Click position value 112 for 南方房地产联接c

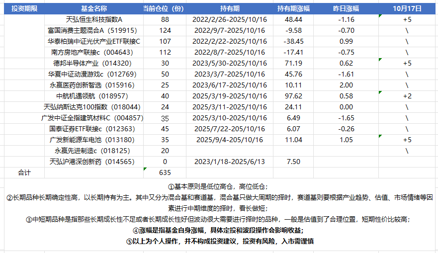pos(165,52)
